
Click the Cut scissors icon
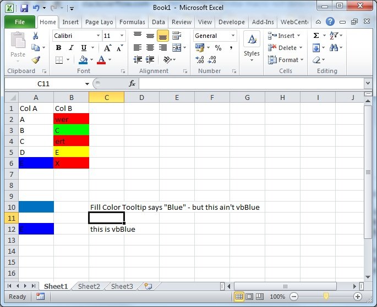[x=36, y=36]
